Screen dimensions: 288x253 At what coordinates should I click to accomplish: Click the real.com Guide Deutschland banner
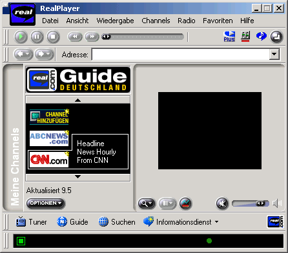78,80
